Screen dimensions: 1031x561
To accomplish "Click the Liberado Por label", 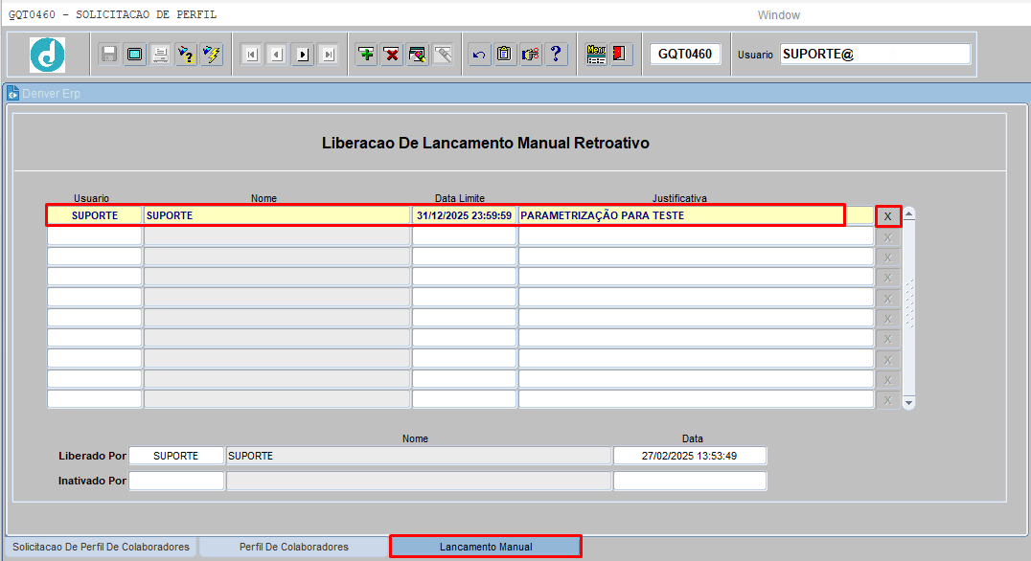I will point(92,456).
